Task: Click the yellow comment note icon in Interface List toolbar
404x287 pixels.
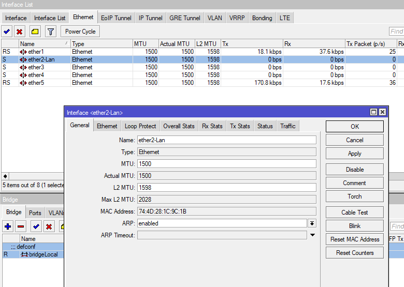Action: tap(35, 32)
